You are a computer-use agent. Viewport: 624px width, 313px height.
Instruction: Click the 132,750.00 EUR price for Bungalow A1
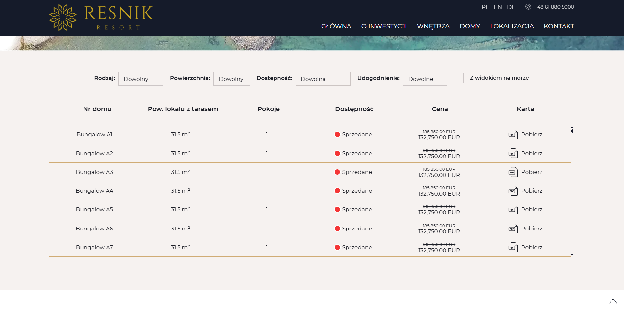pos(439,138)
